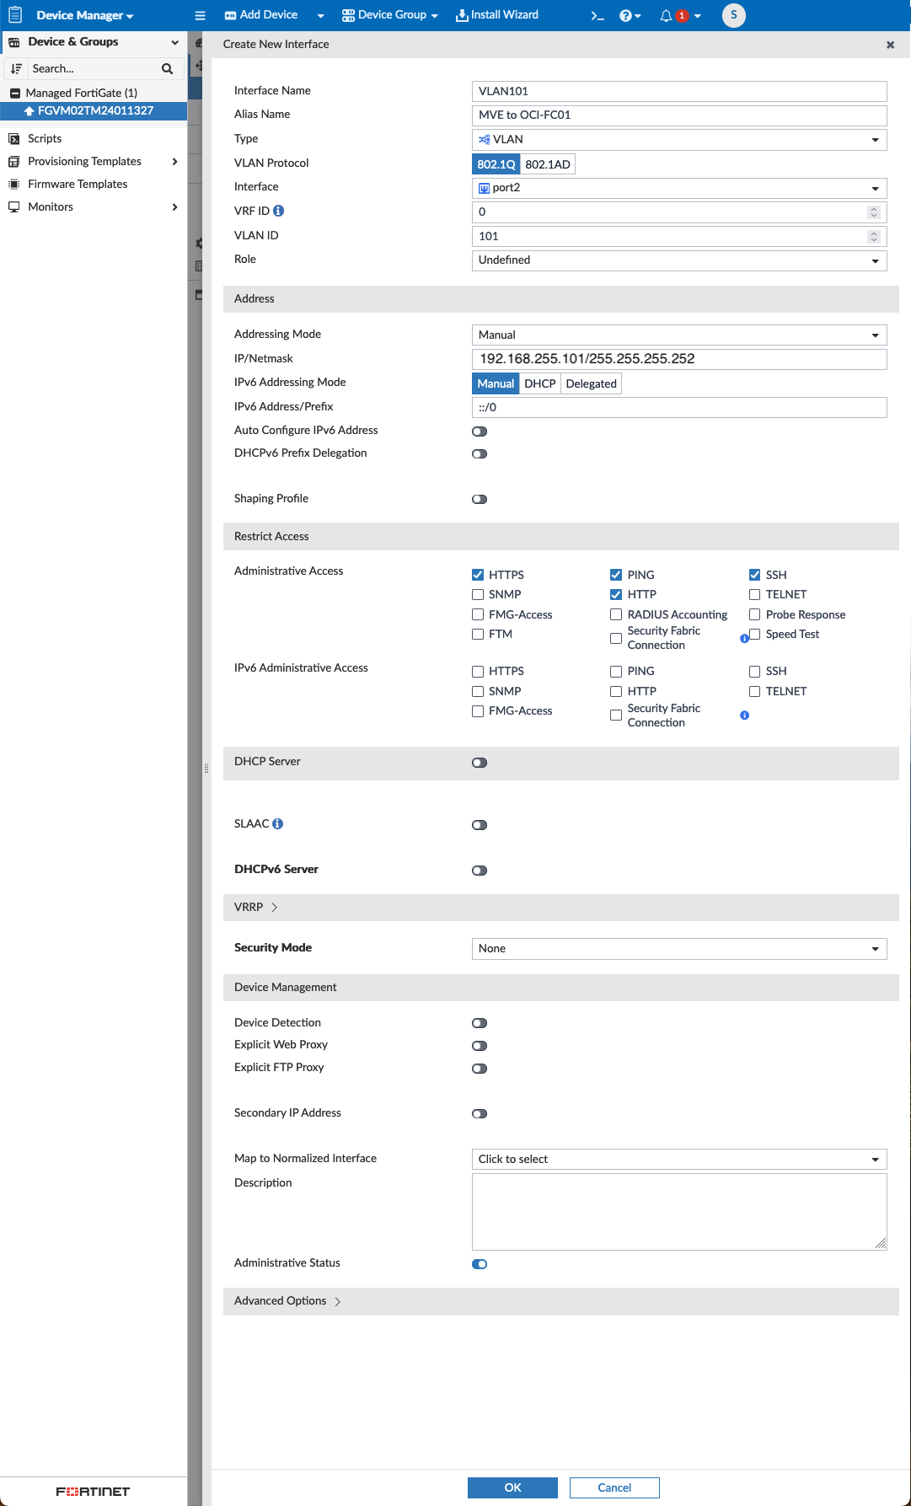Open the notifications bell
This screenshot has height=1506, width=911.
[x=666, y=15]
